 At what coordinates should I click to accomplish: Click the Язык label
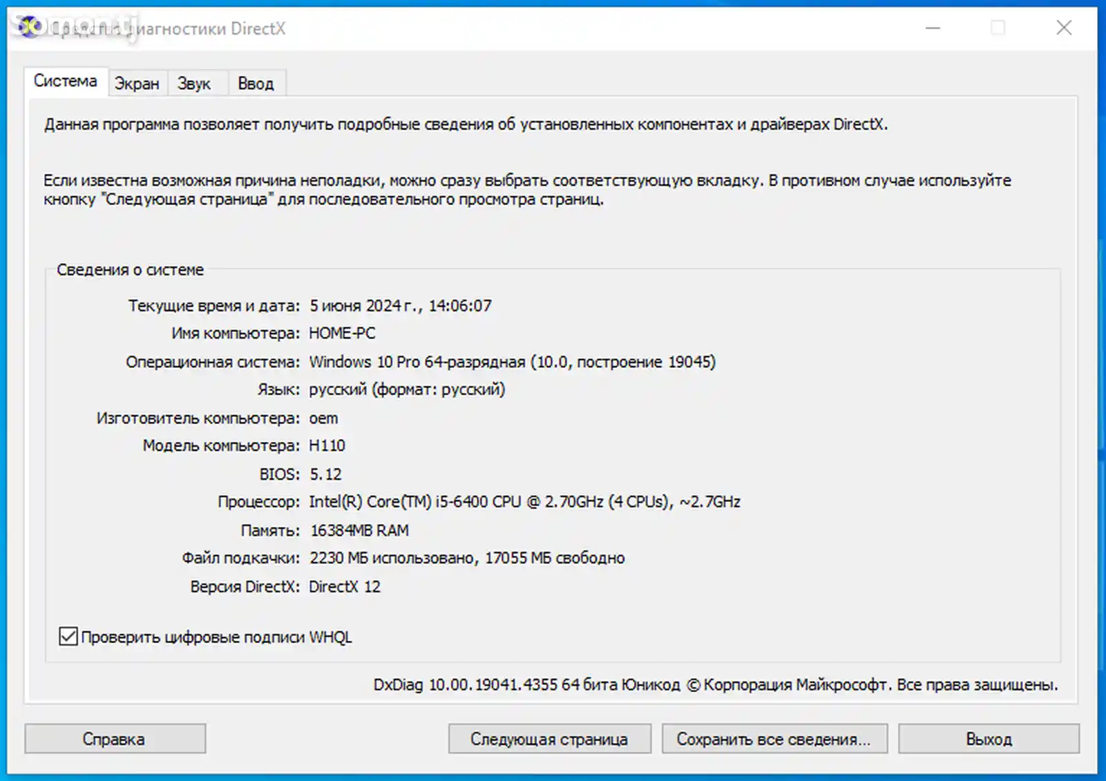click(x=278, y=389)
